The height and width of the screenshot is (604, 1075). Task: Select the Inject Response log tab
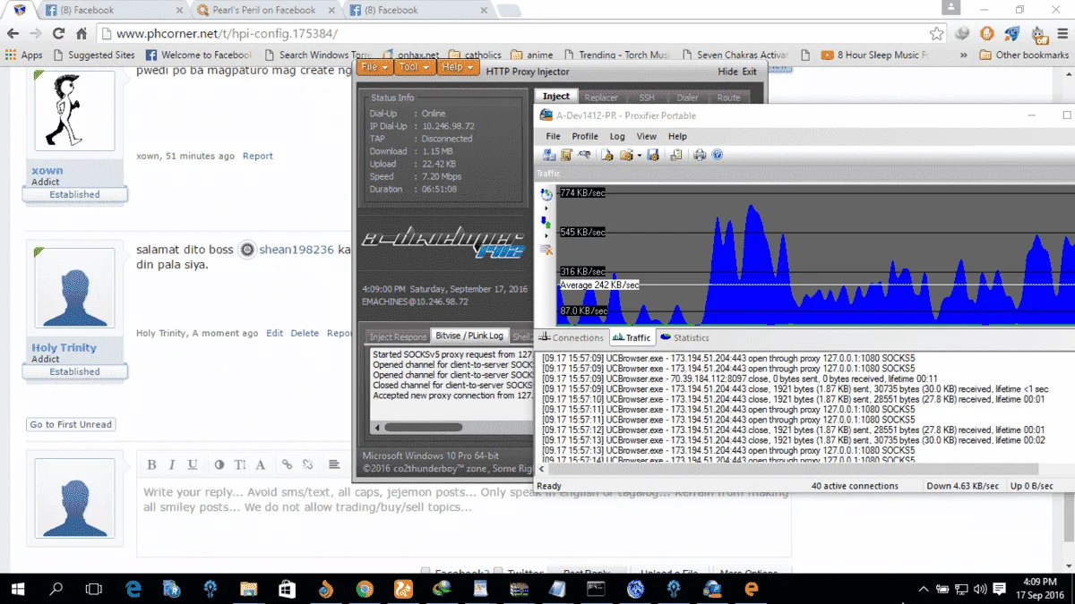point(397,336)
